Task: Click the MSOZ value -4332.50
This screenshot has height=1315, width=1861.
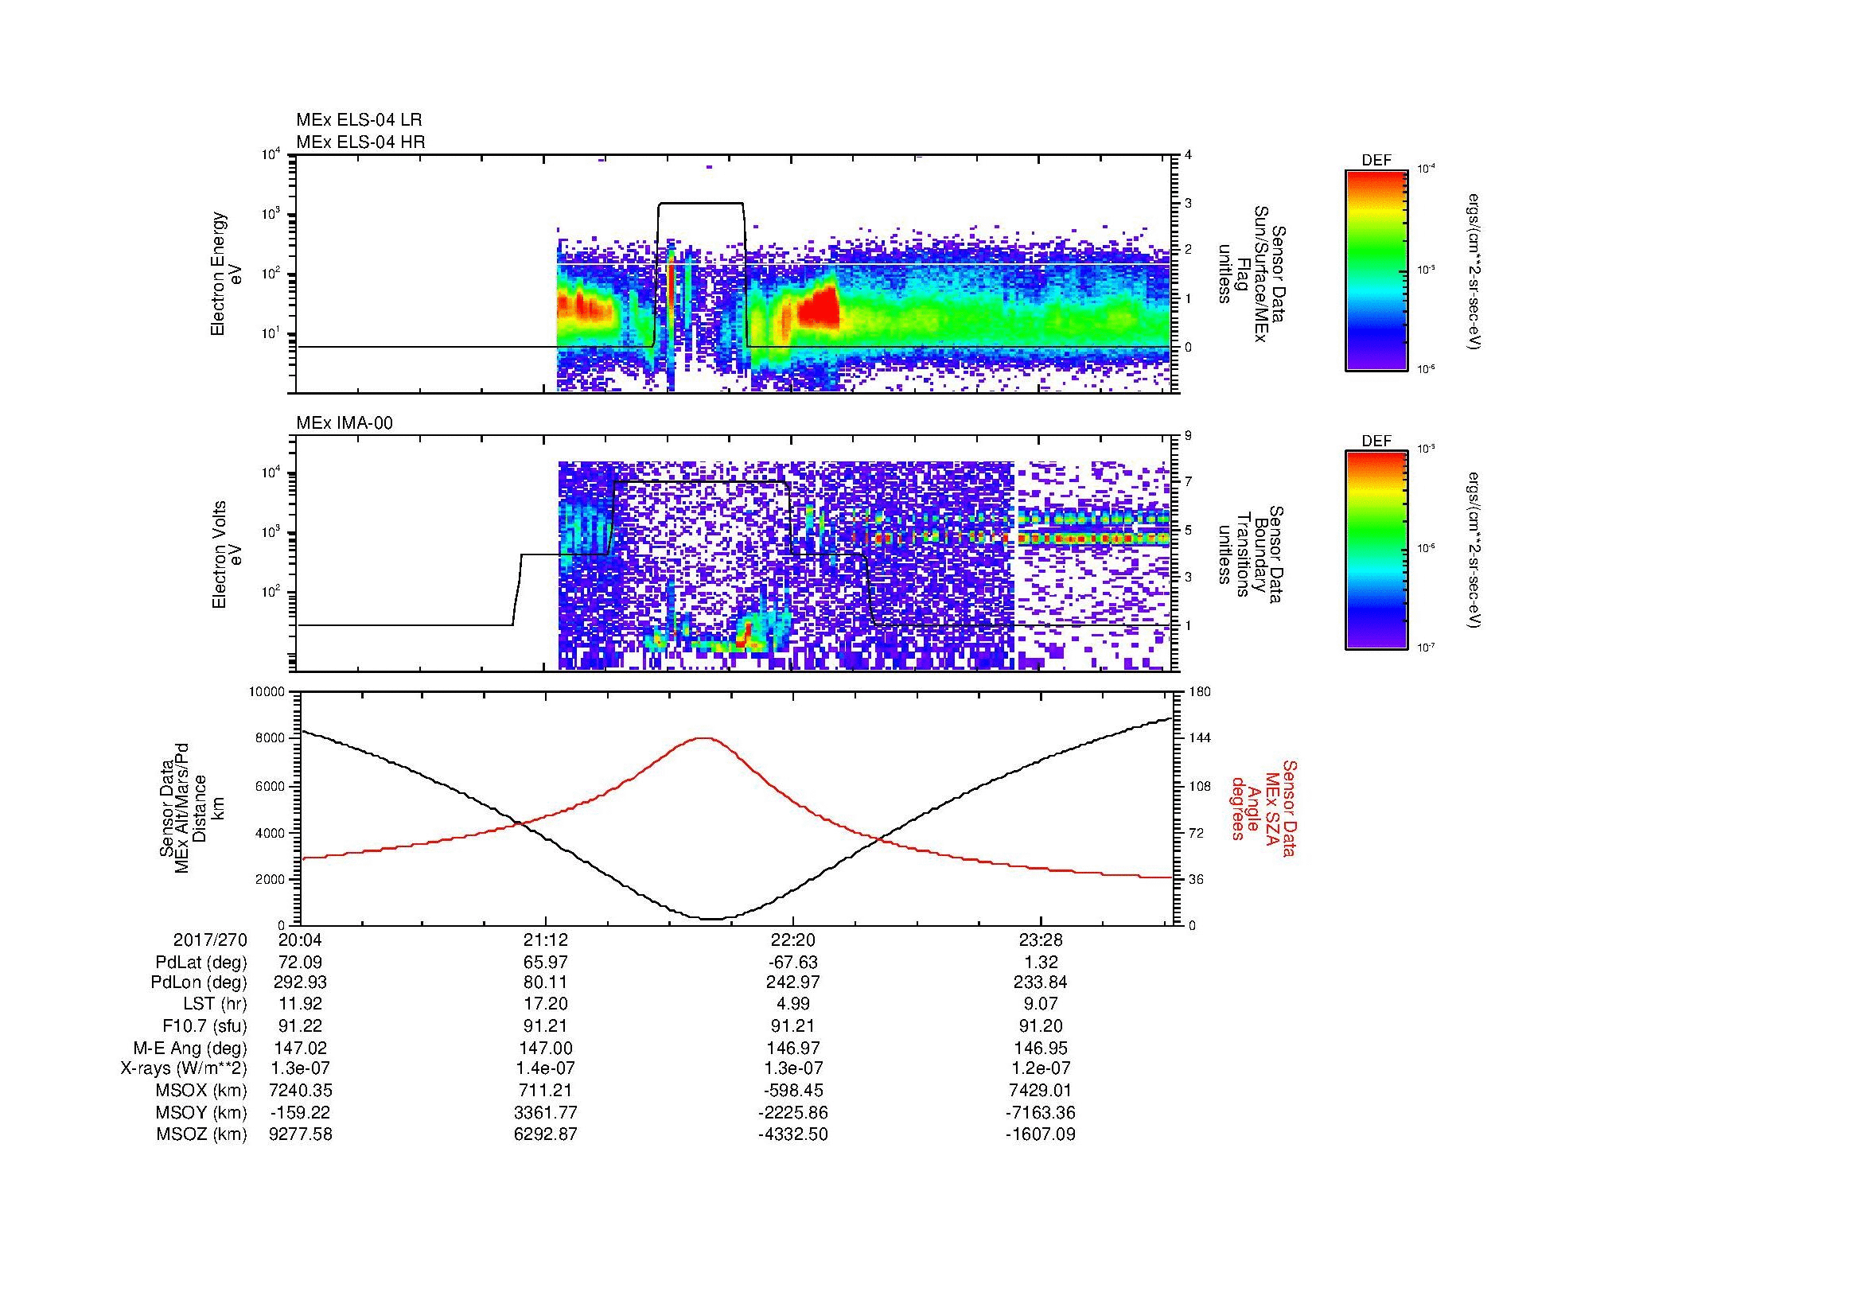Action: pos(792,1135)
